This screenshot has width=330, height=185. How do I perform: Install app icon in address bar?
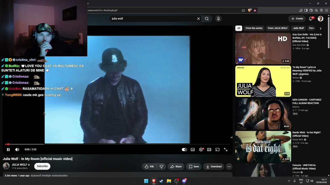243,10
